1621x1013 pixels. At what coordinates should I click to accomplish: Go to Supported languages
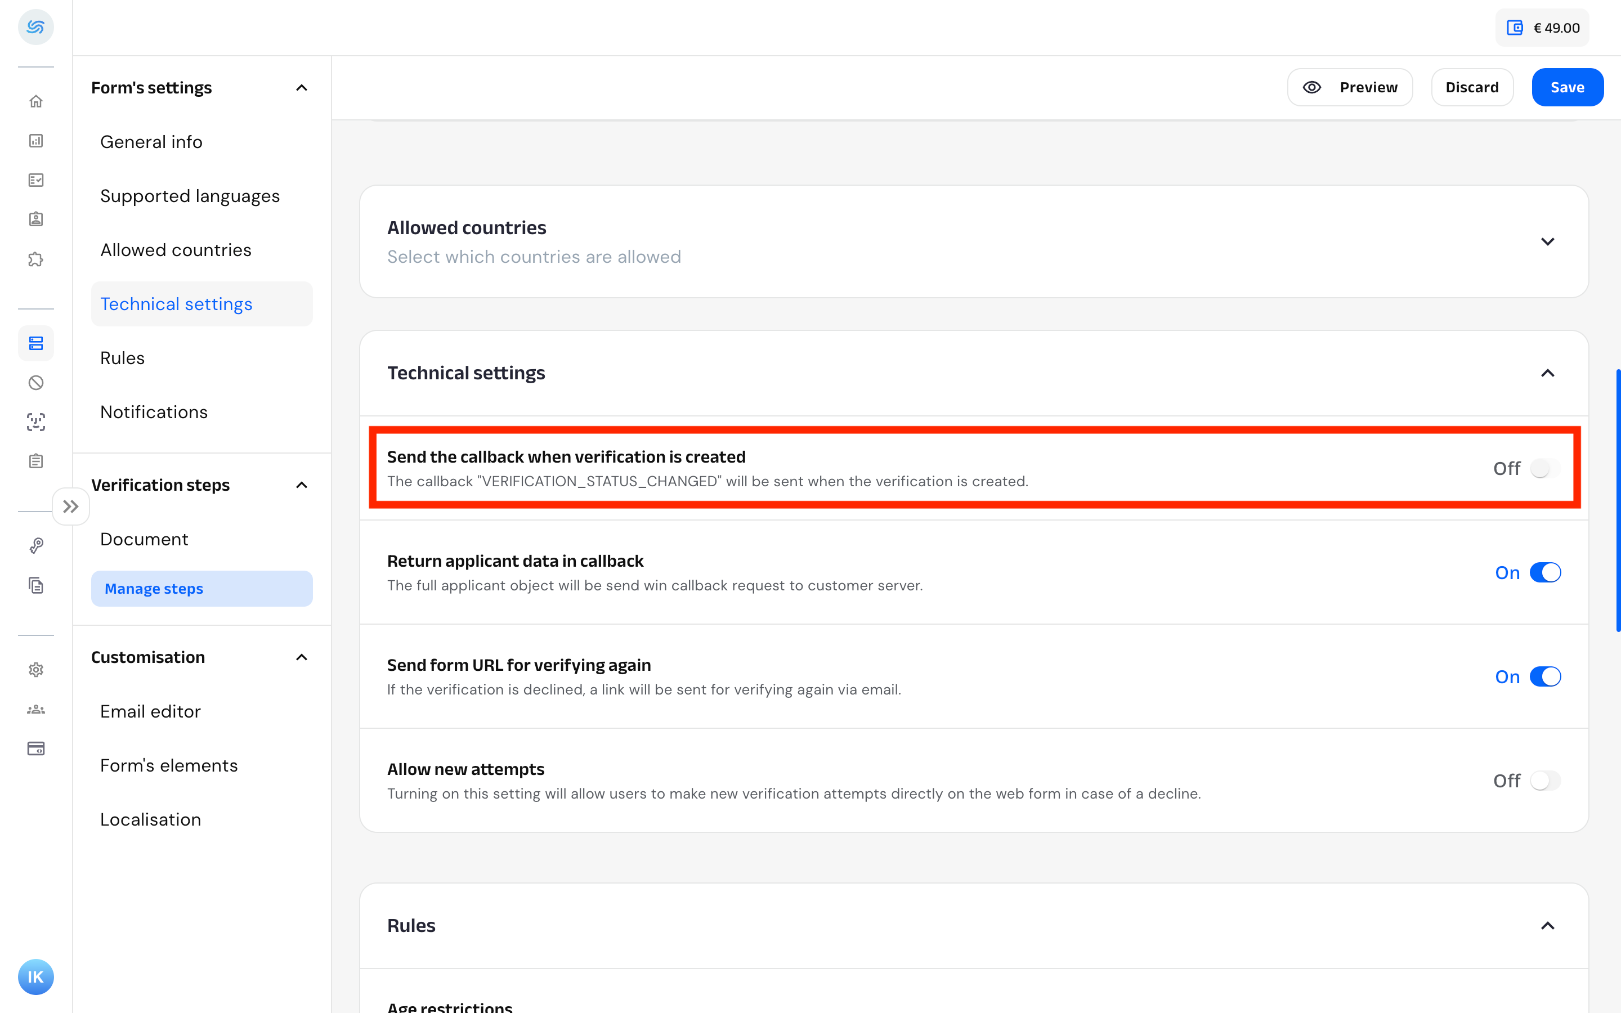point(190,196)
